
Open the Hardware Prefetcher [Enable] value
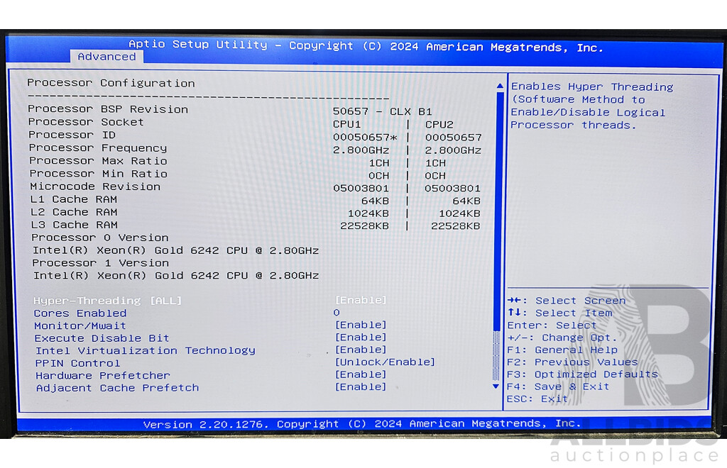(x=361, y=374)
